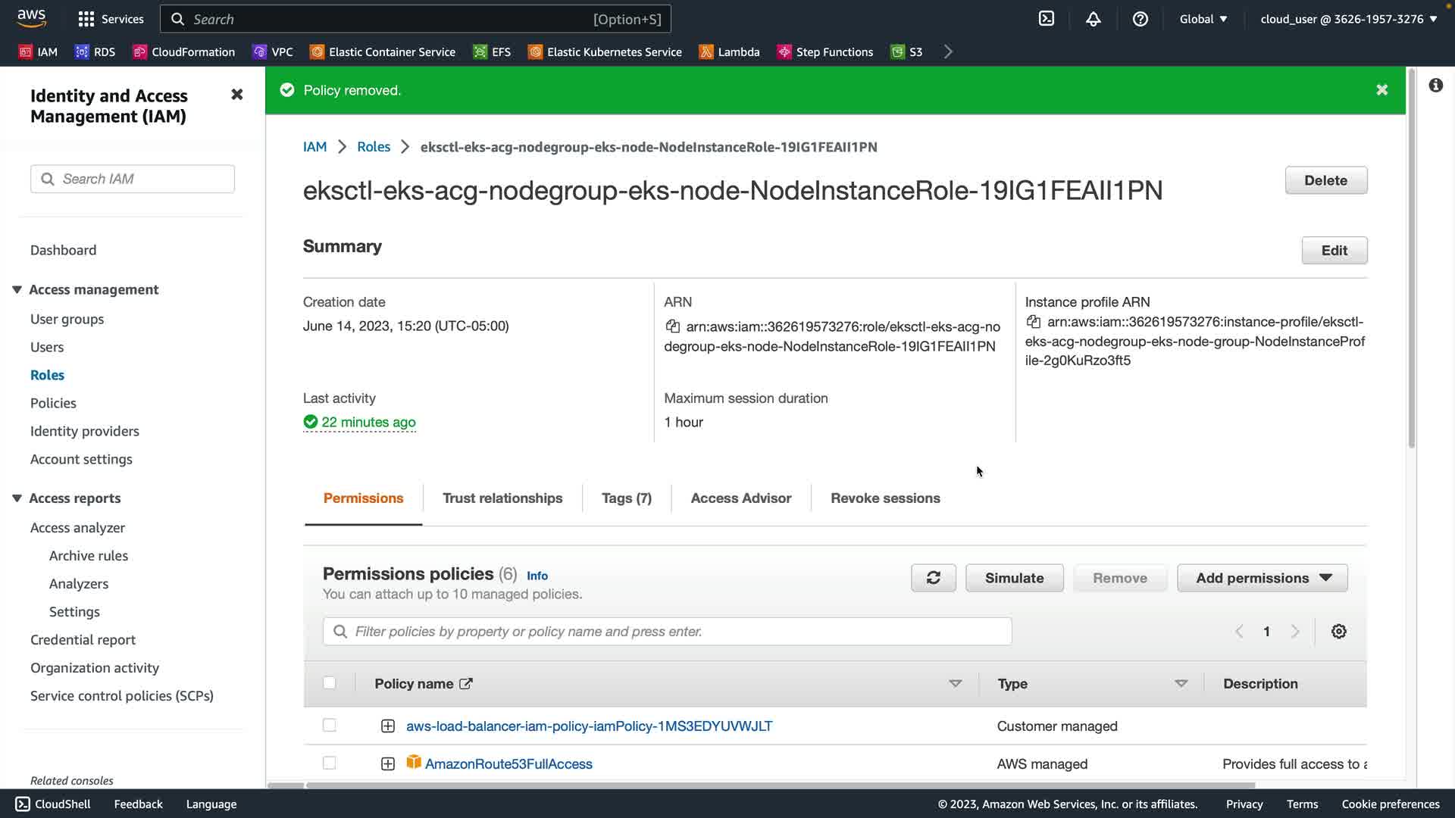Viewport: 1455px width, 818px height.
Task: Copy the instance profile ARN
Action: point(1033,322)
